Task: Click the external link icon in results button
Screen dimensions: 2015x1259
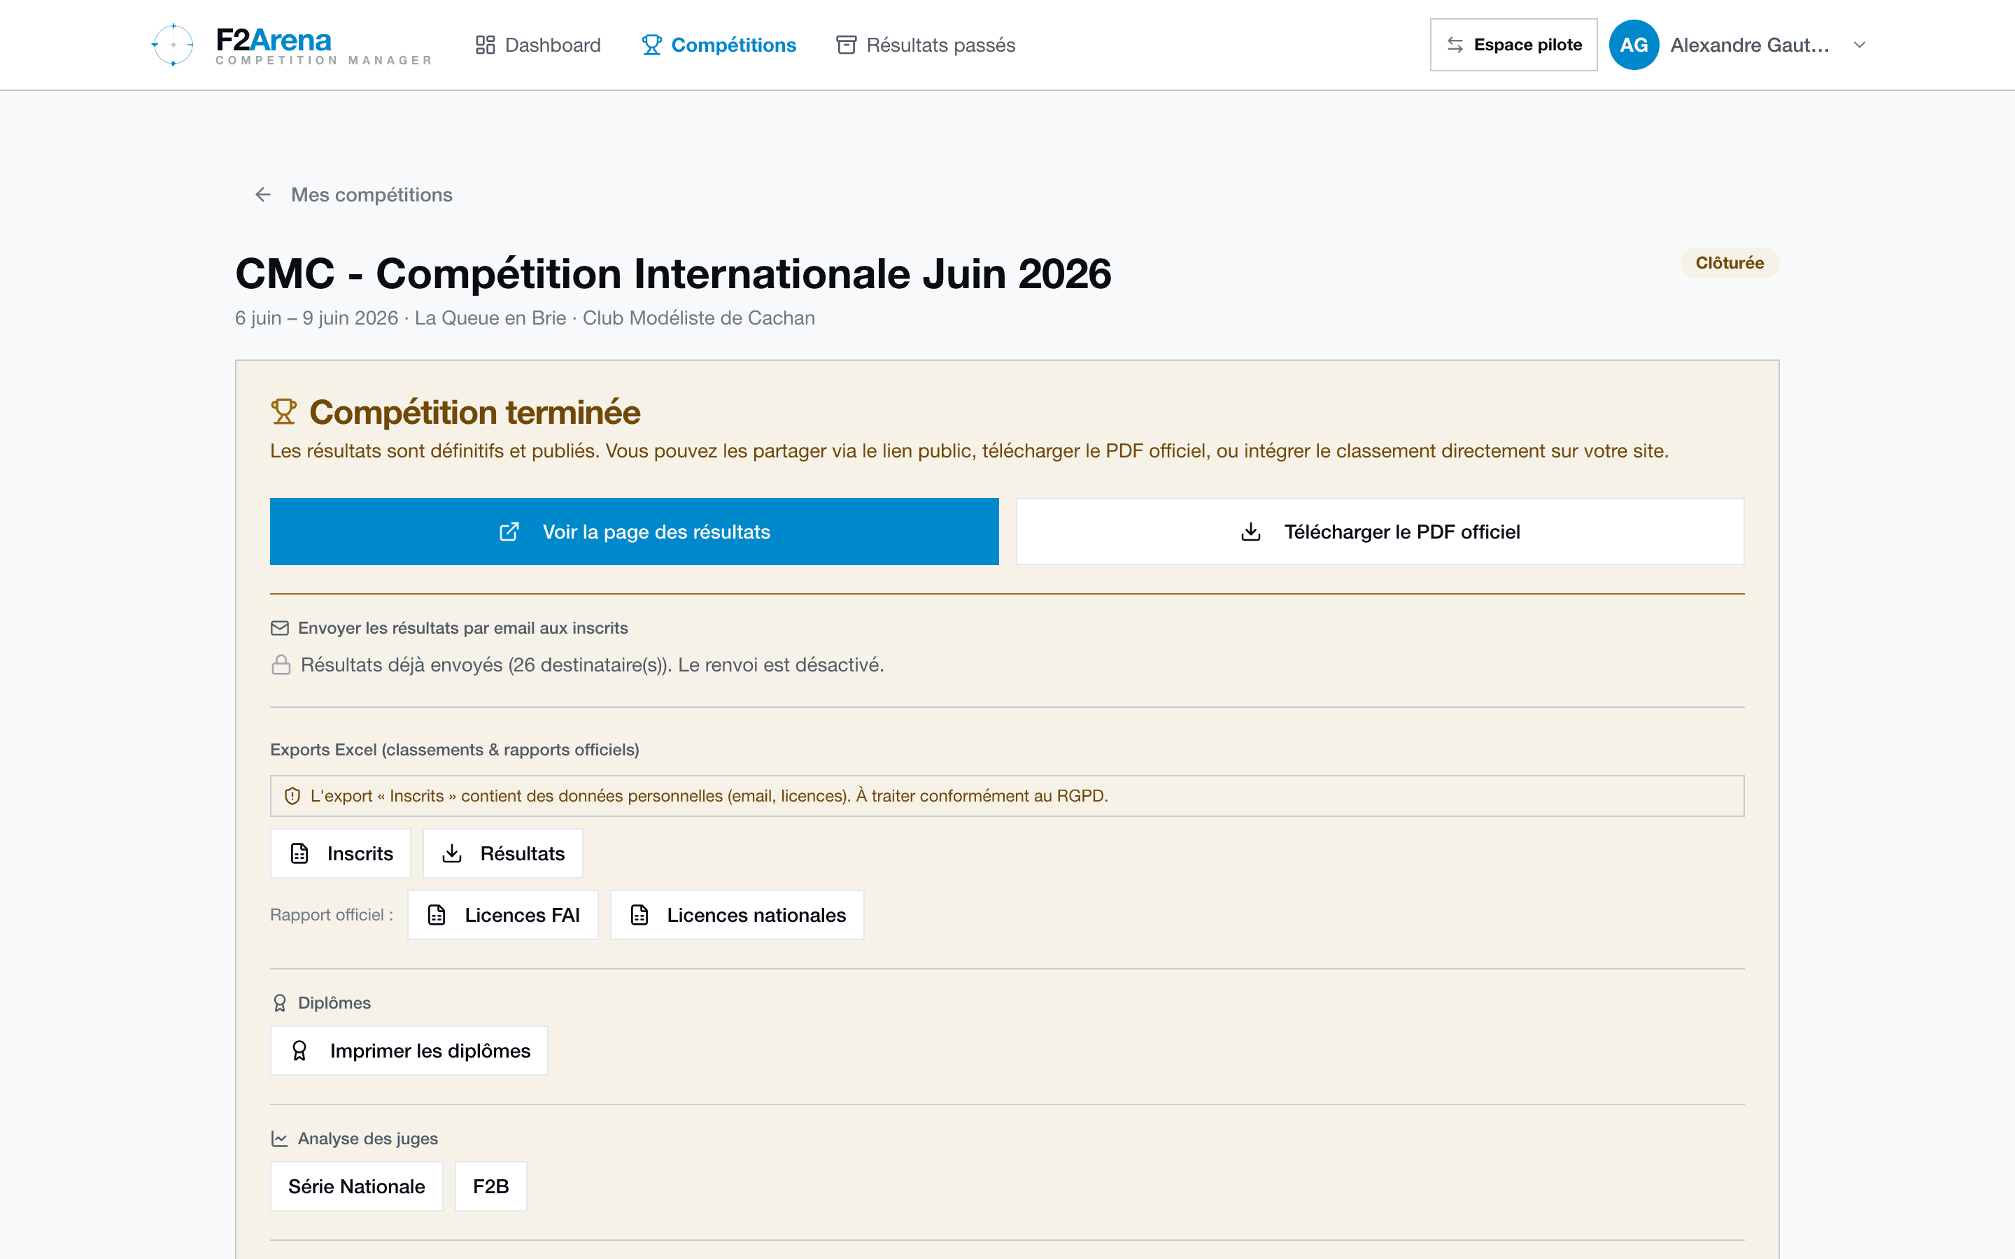Action: pyautogui.click(x=509, y=532)
